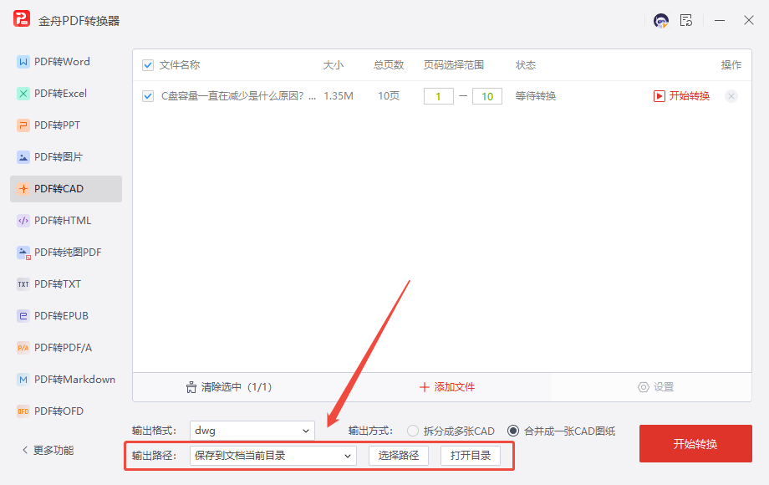
Task: Expand 更多功能 at the sidebar bottom
Action: (x=48, y=451)
